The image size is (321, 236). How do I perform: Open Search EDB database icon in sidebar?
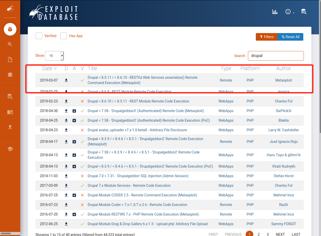pyautogui.click(x=10, y=96)
